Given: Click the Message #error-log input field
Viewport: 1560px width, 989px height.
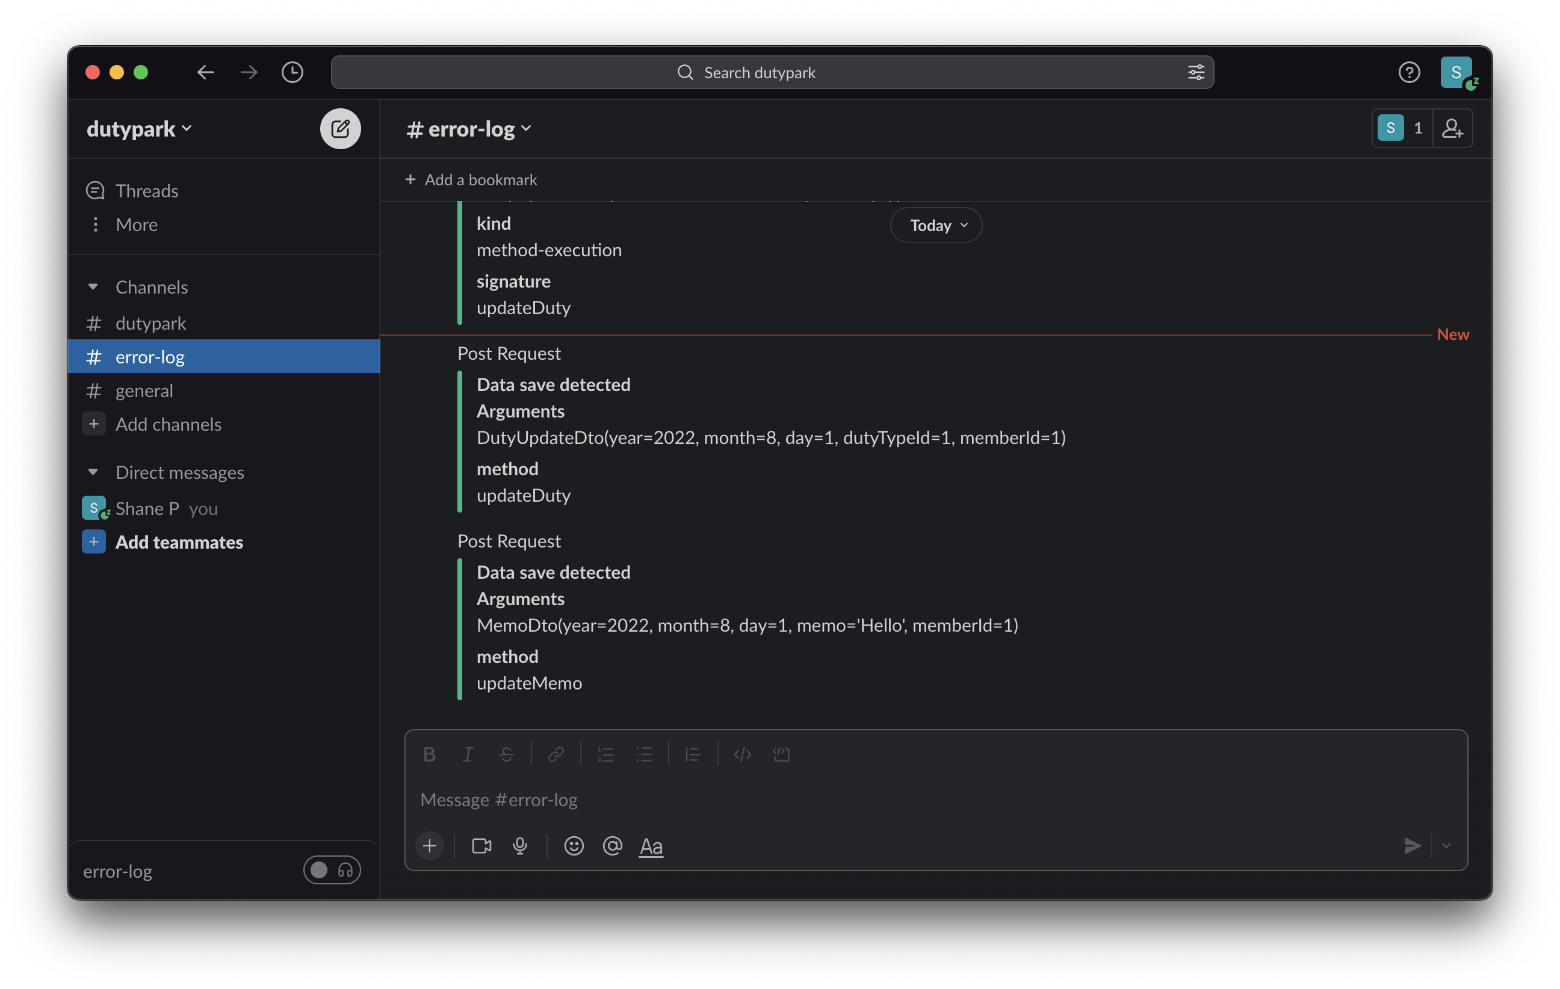Looking at the screenshot, I should point(907,800).
